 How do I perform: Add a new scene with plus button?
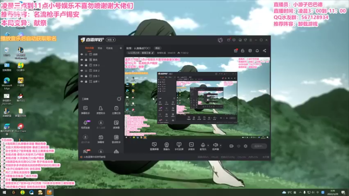click(x=121, y=48)
